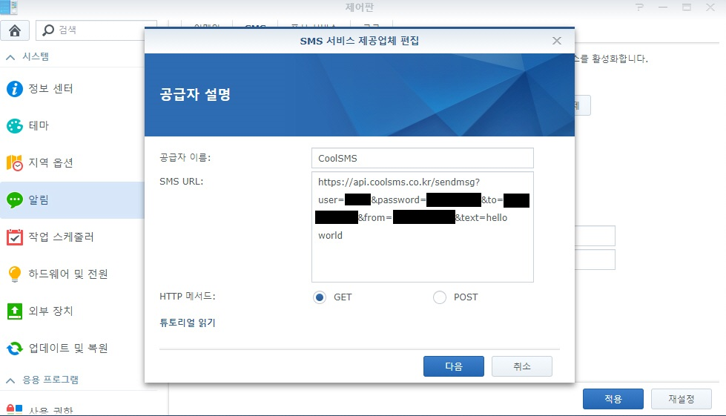726x416 pixels.
Task: Select the POST HTTP method
Action: tap(440, 297)
